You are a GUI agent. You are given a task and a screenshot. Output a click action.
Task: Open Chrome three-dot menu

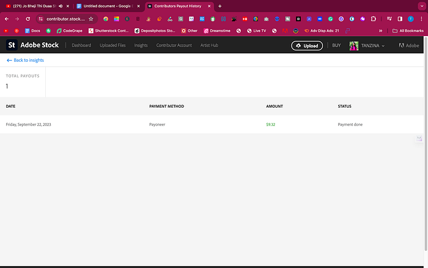pyautogui.click(x=421, y=19)
